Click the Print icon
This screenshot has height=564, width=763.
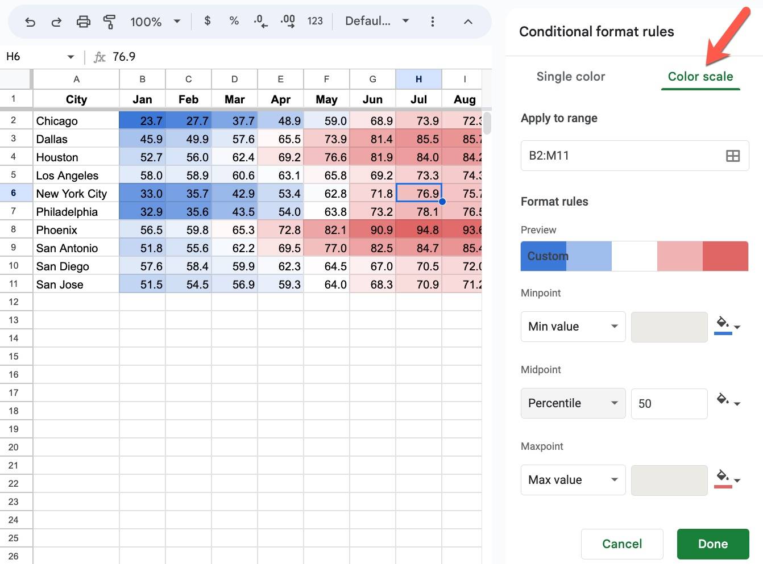[83, 22]
